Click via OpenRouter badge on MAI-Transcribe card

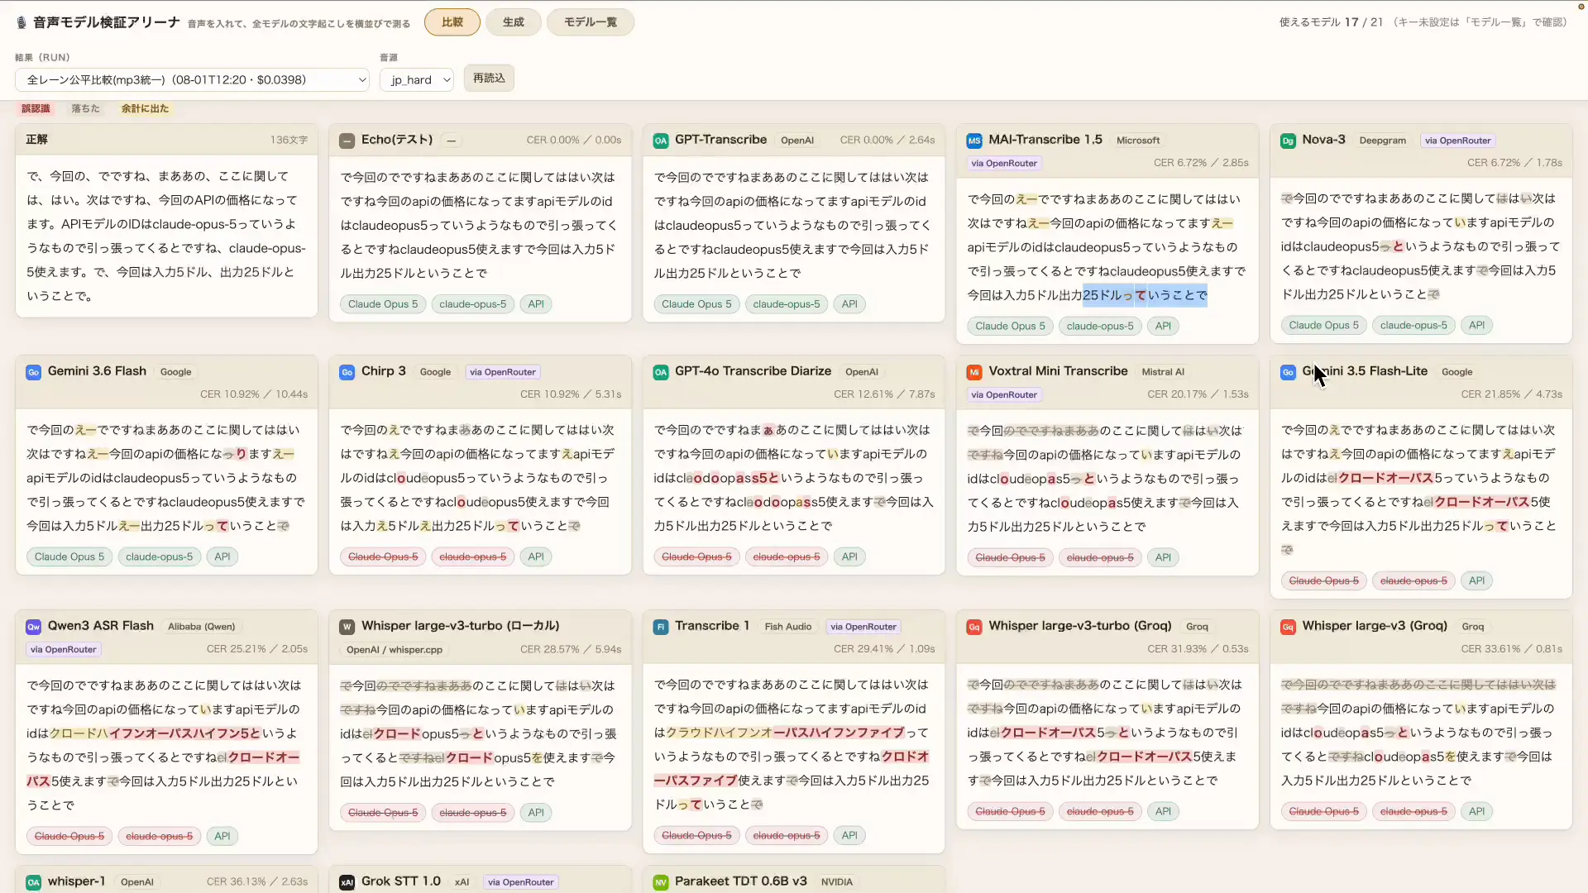point(1004,163)
